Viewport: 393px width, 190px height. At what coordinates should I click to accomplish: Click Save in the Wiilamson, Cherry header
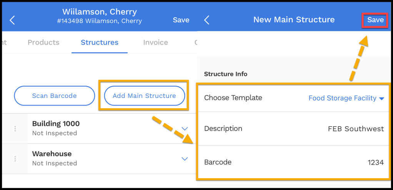181,20
